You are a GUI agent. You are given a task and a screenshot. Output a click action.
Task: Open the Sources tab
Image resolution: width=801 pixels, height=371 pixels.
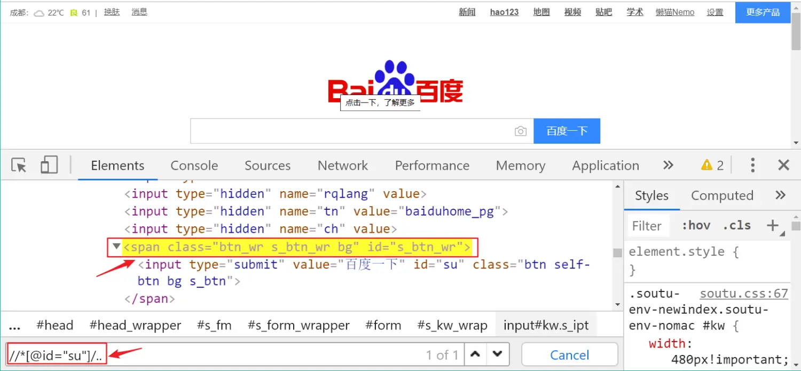pos(268,165)
